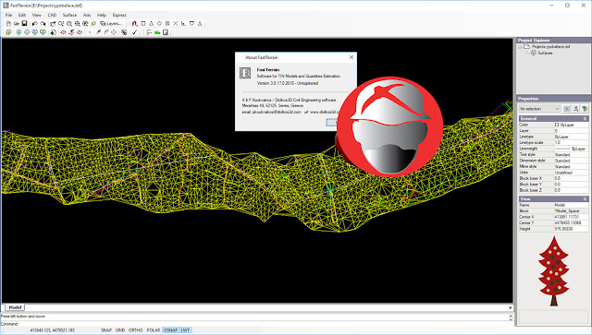Click the yellow light bulb toolbar icon
The image size is (592, 335).
[x=93, y=23]
